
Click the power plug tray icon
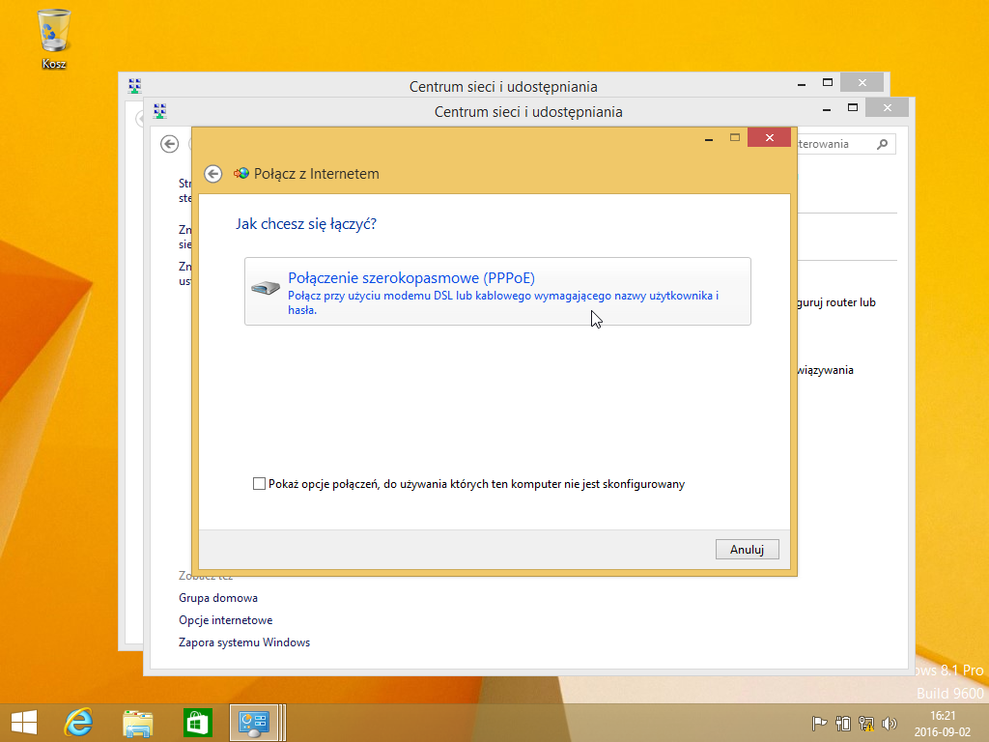[x=842, y=724]
